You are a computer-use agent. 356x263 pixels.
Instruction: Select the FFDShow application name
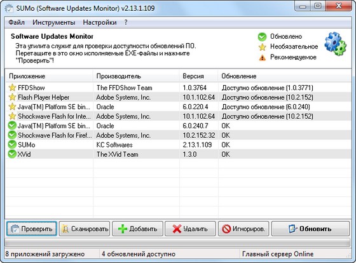31,88
